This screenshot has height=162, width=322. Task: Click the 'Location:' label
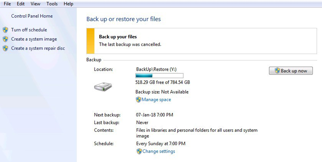[x=103, y=69]
